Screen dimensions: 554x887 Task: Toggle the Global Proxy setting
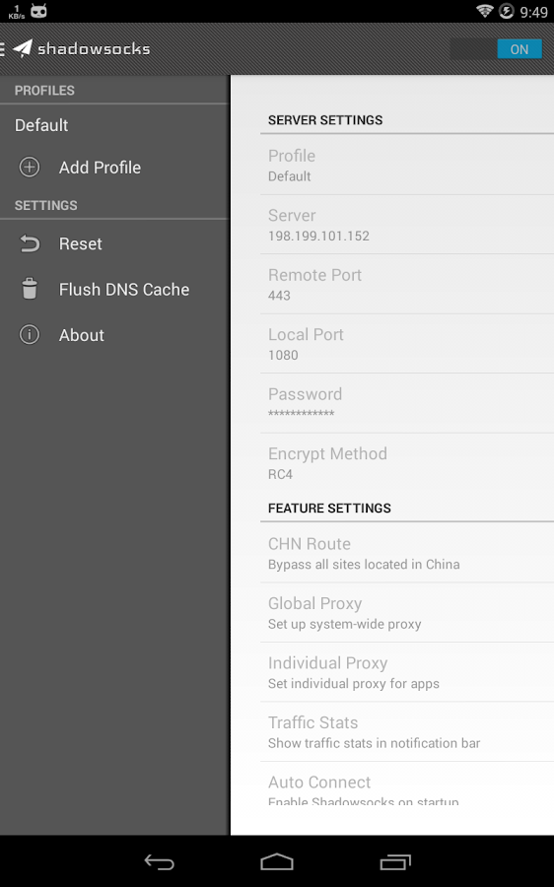point(407,613)
